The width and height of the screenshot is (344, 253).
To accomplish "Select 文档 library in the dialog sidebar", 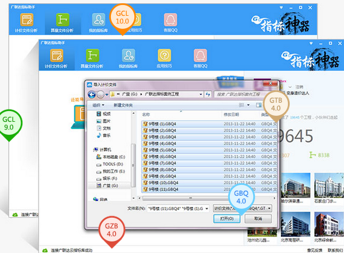I will [x=104, y=128].
